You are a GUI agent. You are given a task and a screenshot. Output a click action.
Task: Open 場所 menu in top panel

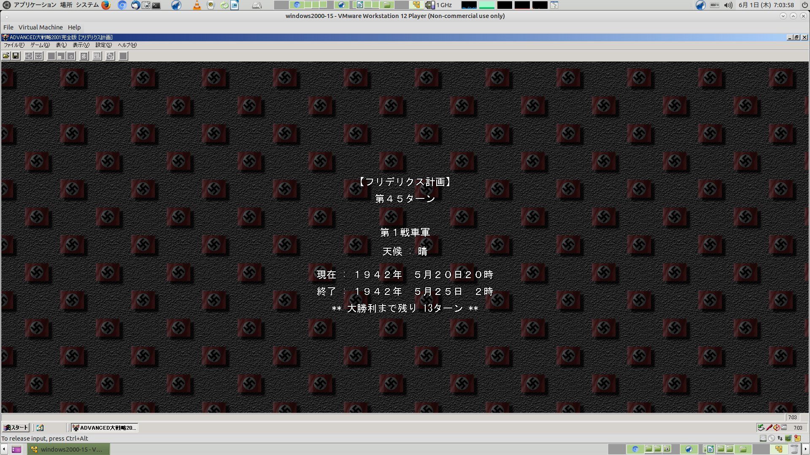(x=66, y=5)
